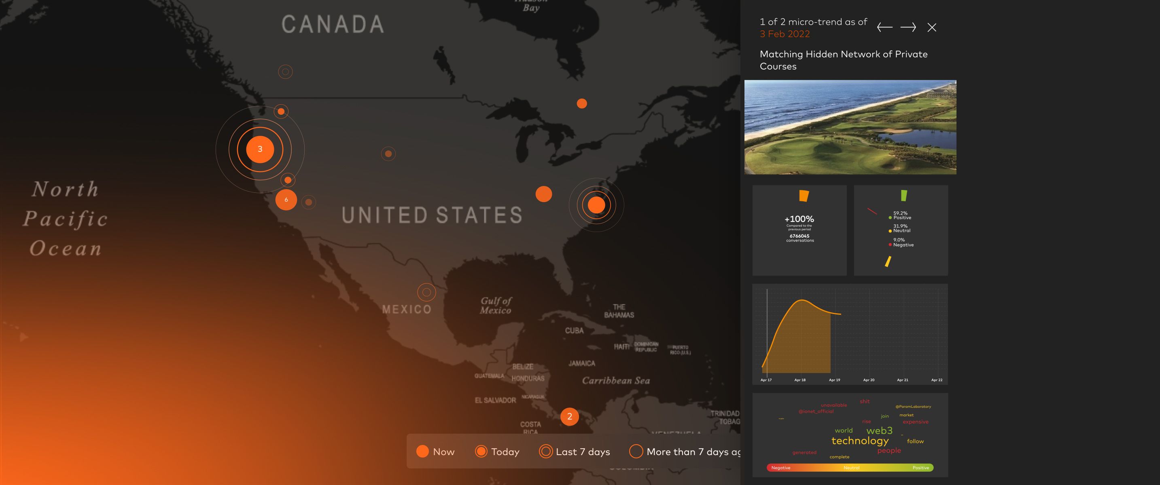This screenshot has height=485, width=1160.
Task: Click the hollow ring marker in western Canada
Action: pyautogui.click(x=285, y=72)
